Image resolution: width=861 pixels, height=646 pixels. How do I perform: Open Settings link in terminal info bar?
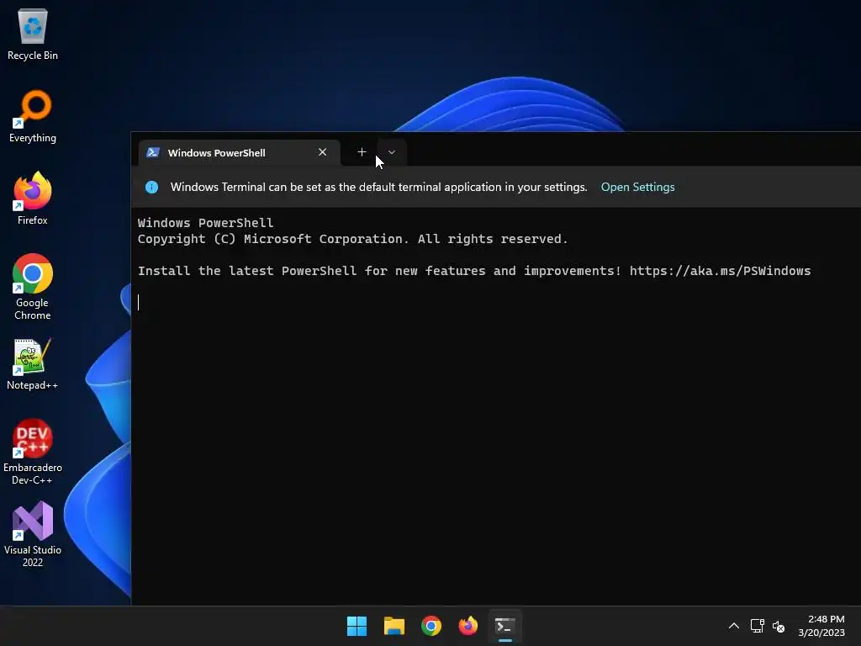pos(637,188)
